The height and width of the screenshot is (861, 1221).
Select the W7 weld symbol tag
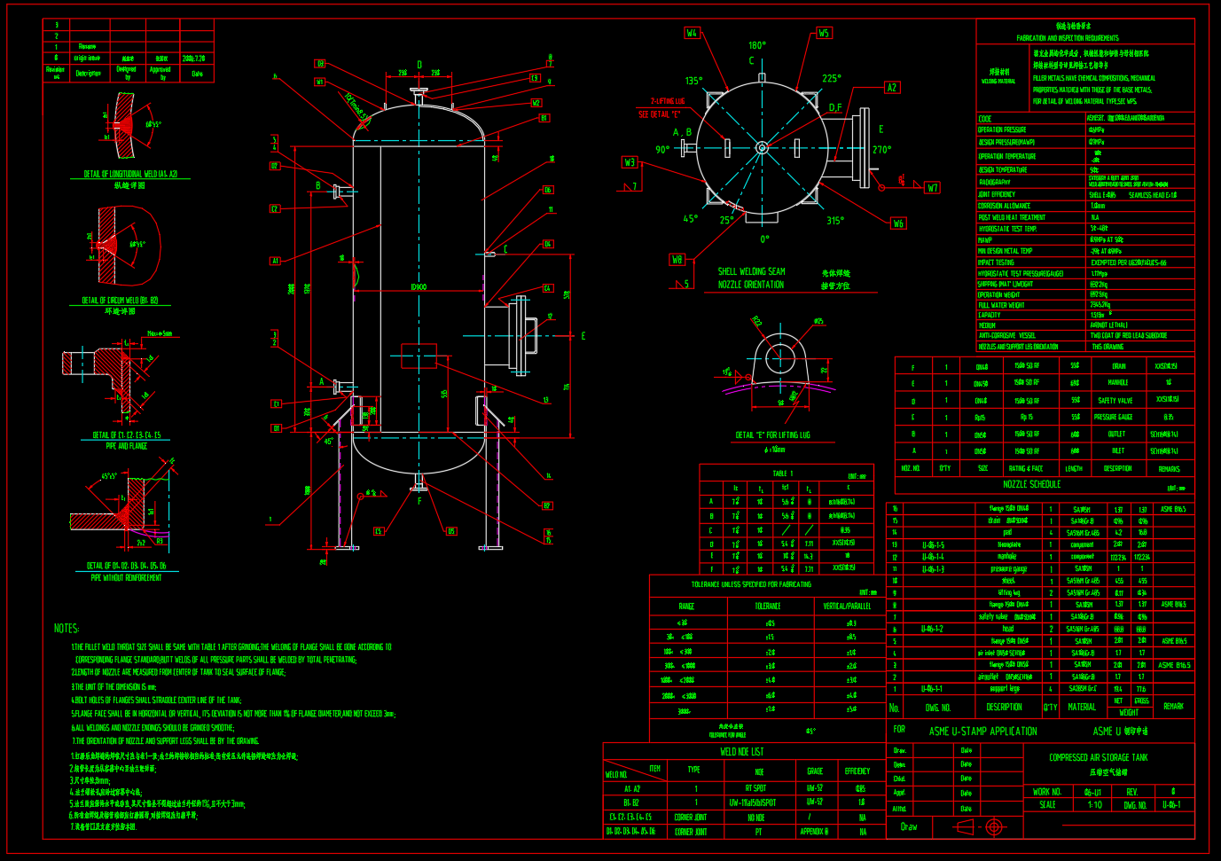[932, 188]
